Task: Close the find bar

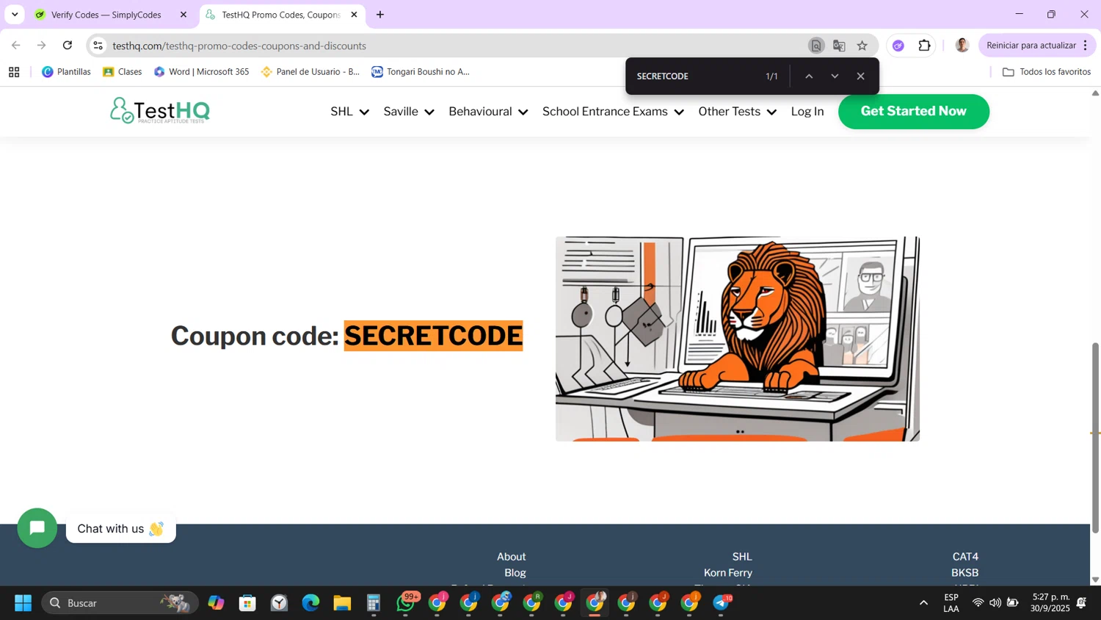Action: coord(861,76)
